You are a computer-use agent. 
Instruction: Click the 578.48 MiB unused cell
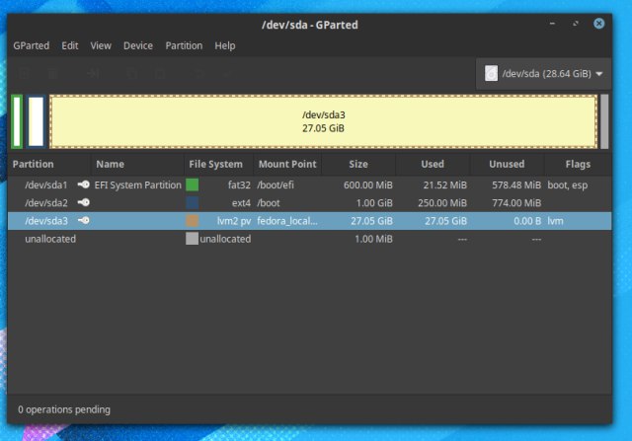coord(516,184)
